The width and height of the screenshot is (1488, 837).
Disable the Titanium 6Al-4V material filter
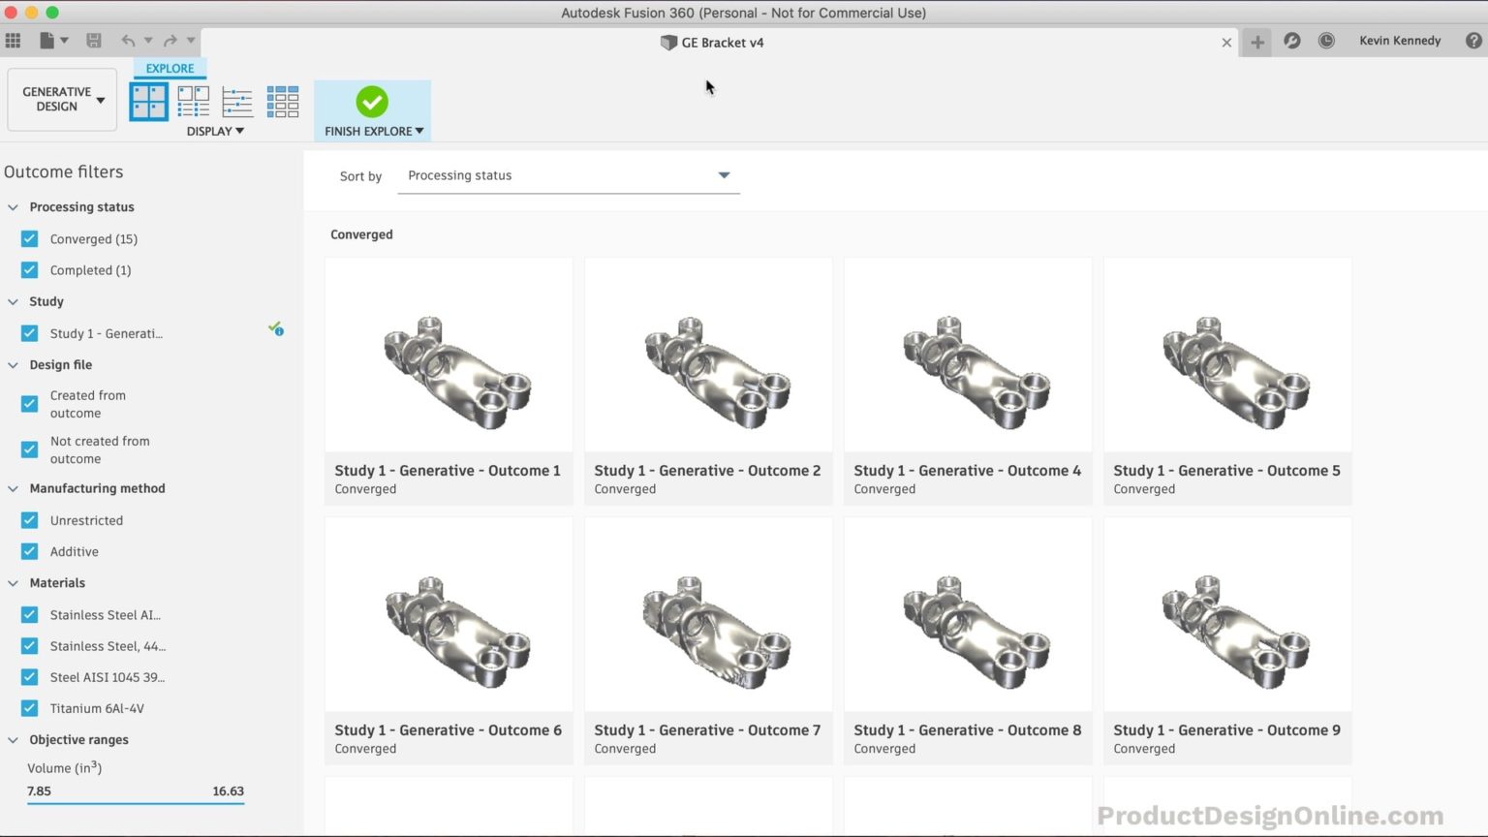29,708
